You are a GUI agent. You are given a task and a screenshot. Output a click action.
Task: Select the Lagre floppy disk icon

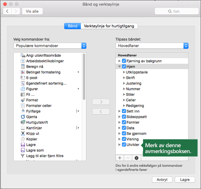[23, 144]
